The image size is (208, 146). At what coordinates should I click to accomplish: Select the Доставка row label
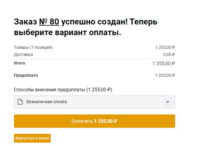(23, 55)
